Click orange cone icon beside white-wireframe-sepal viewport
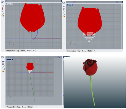 pos(64,16)
